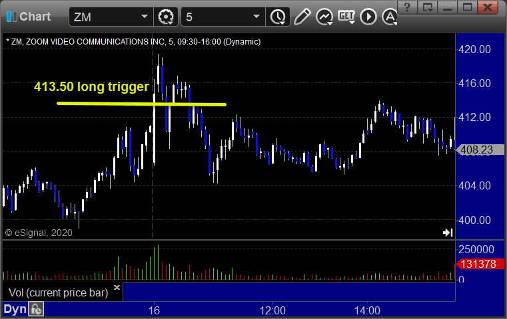Click the 416.00 price axis label
This screenshot has height=319, width=507.
[x=474, y=83]
